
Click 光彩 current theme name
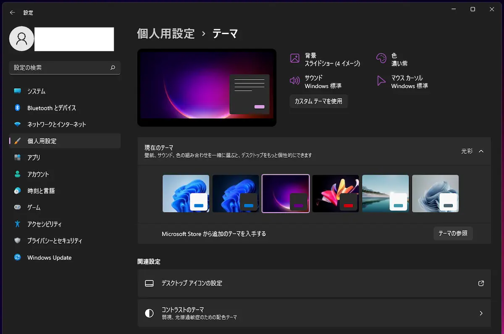pos(467,151)
